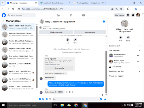The width and height of the screenshot is (144, 108).
Task: Open Melinda's conversation in the list
Action: (x=18, y=35)
